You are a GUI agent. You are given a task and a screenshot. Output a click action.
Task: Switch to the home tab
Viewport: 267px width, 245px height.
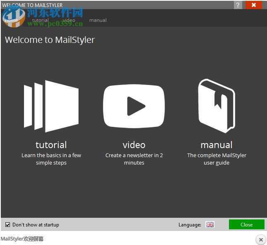pos(11,20)
